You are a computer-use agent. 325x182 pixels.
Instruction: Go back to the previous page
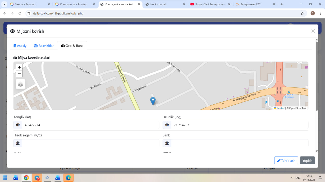[5, 13]
